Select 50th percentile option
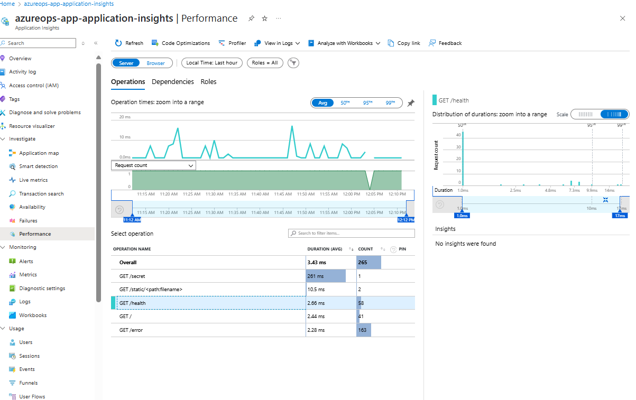This screenshot has height=400, width=636. pyautogui.click(x=345, y=103)
